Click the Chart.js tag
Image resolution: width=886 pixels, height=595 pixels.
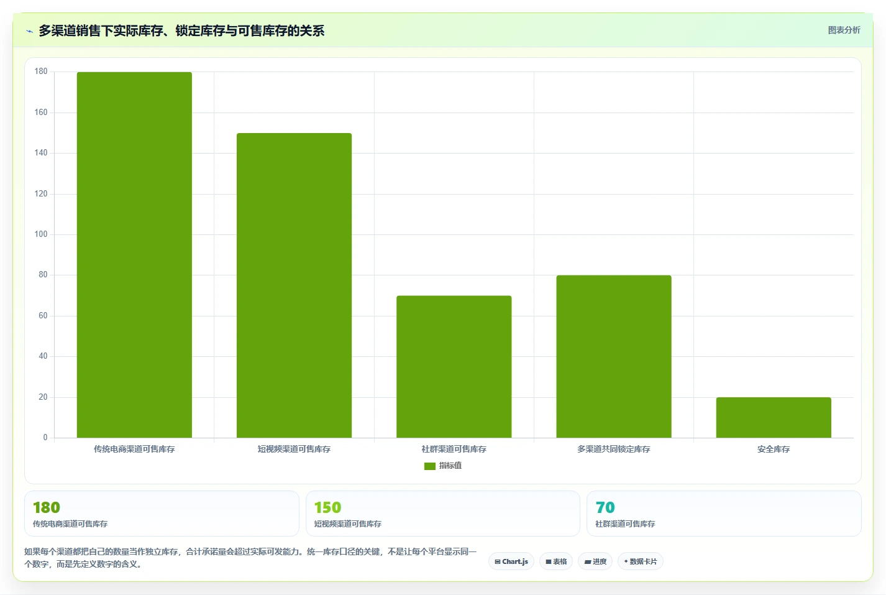click(x=511, y=561)
